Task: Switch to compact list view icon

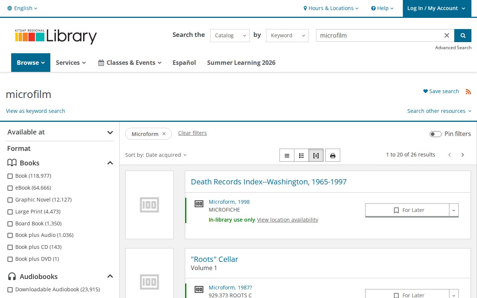Action: pos(287,155)
